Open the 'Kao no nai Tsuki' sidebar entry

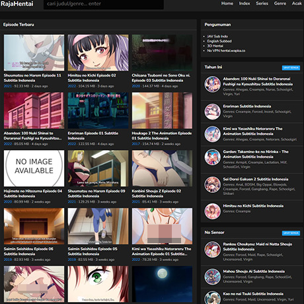[x=253, y=293]
